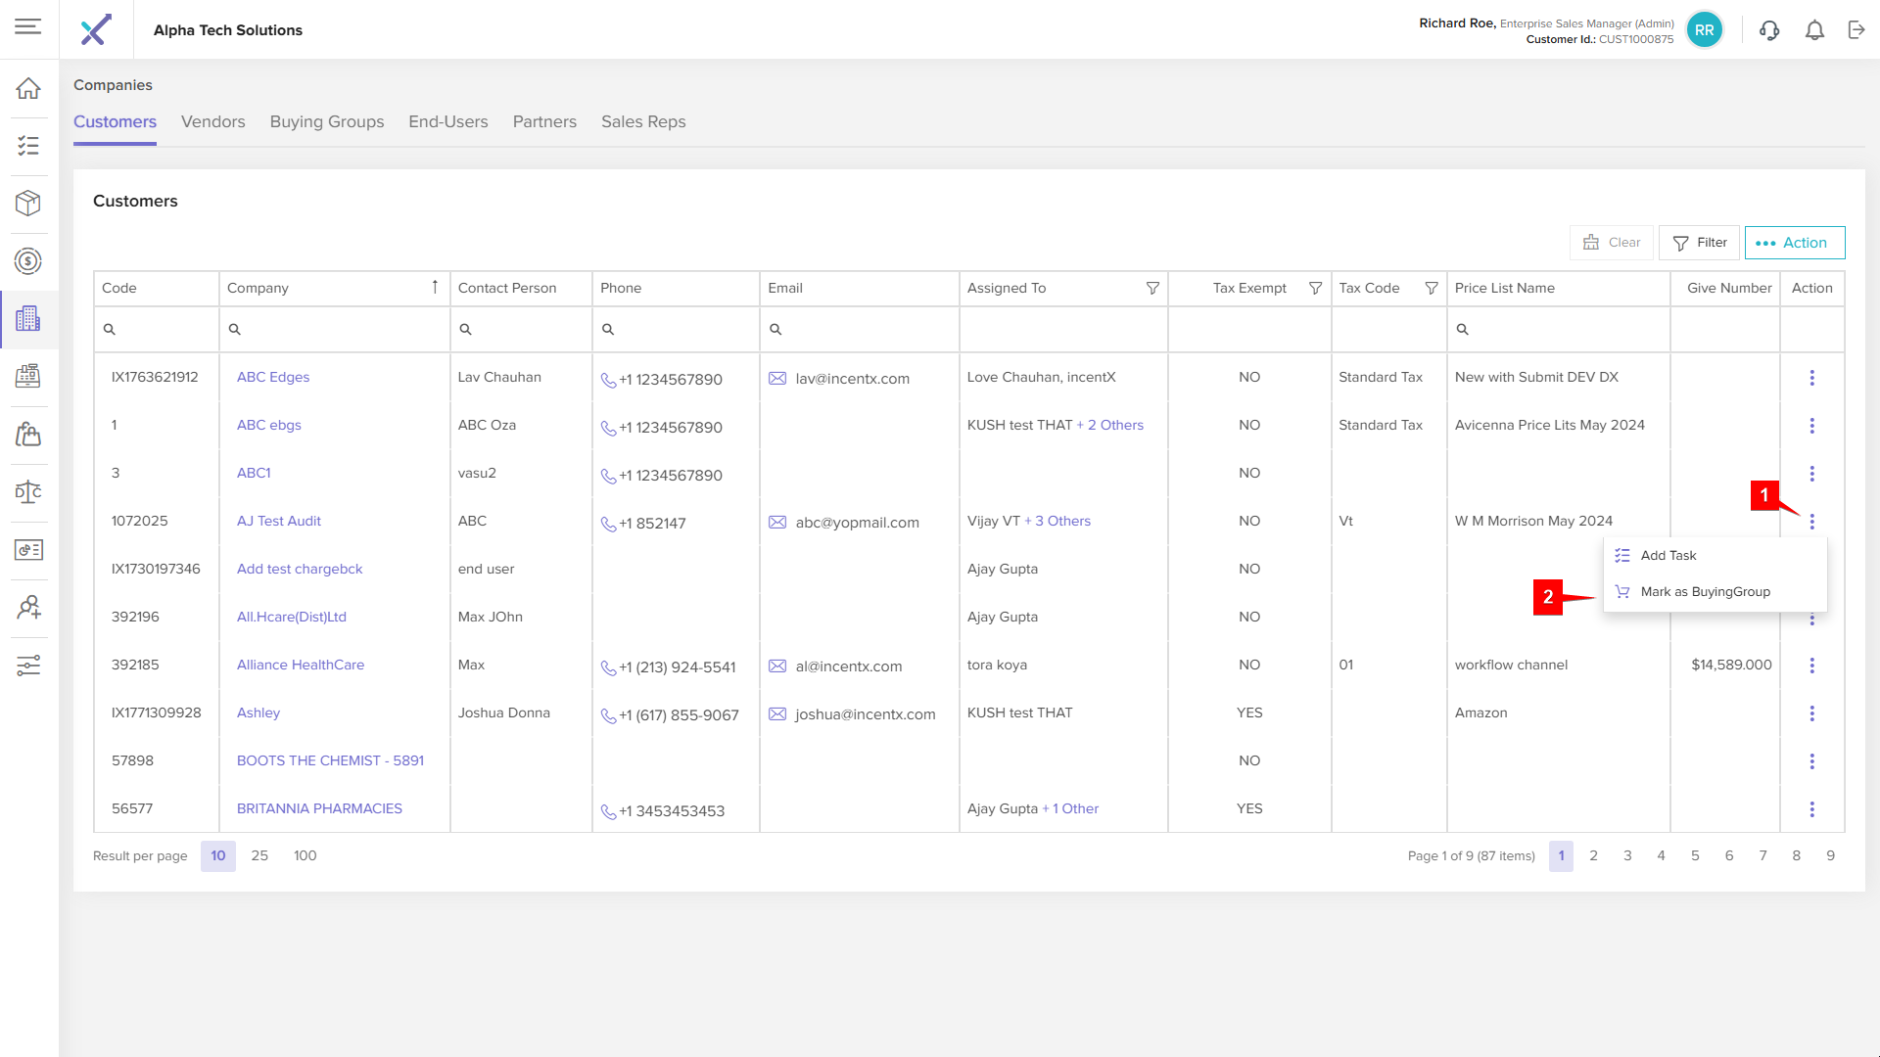Open the balance scale sidebar icon
The width and height of the screenshot is (1880, 1057).
[x=28, y=492]
